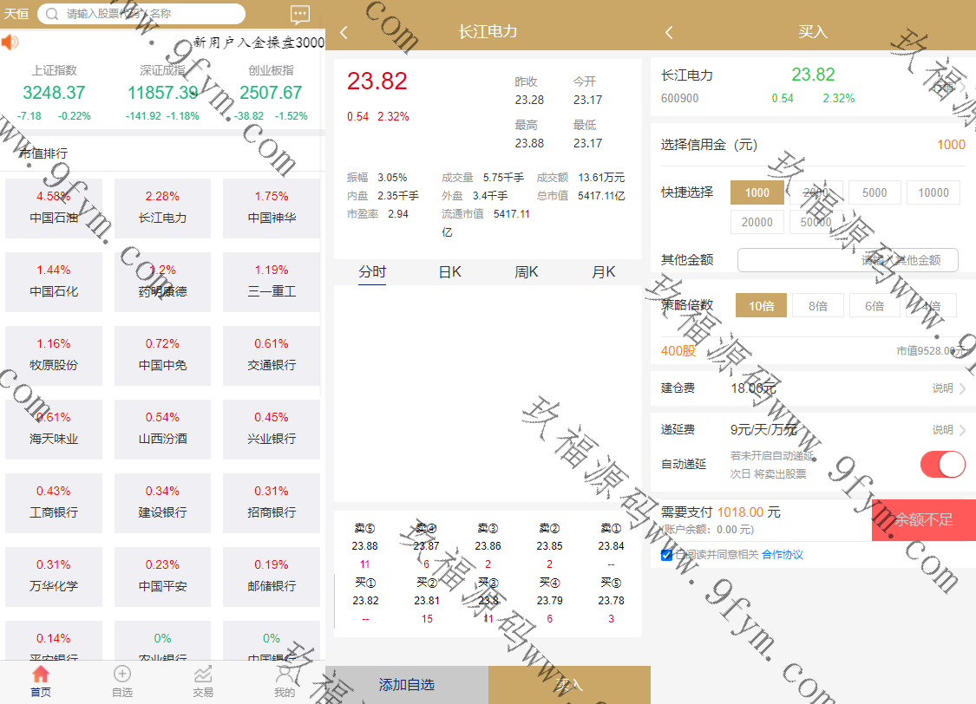Viewport: 976px width, 704px height.
Task: Open the 合作协议 link
Action: (783, 555)
